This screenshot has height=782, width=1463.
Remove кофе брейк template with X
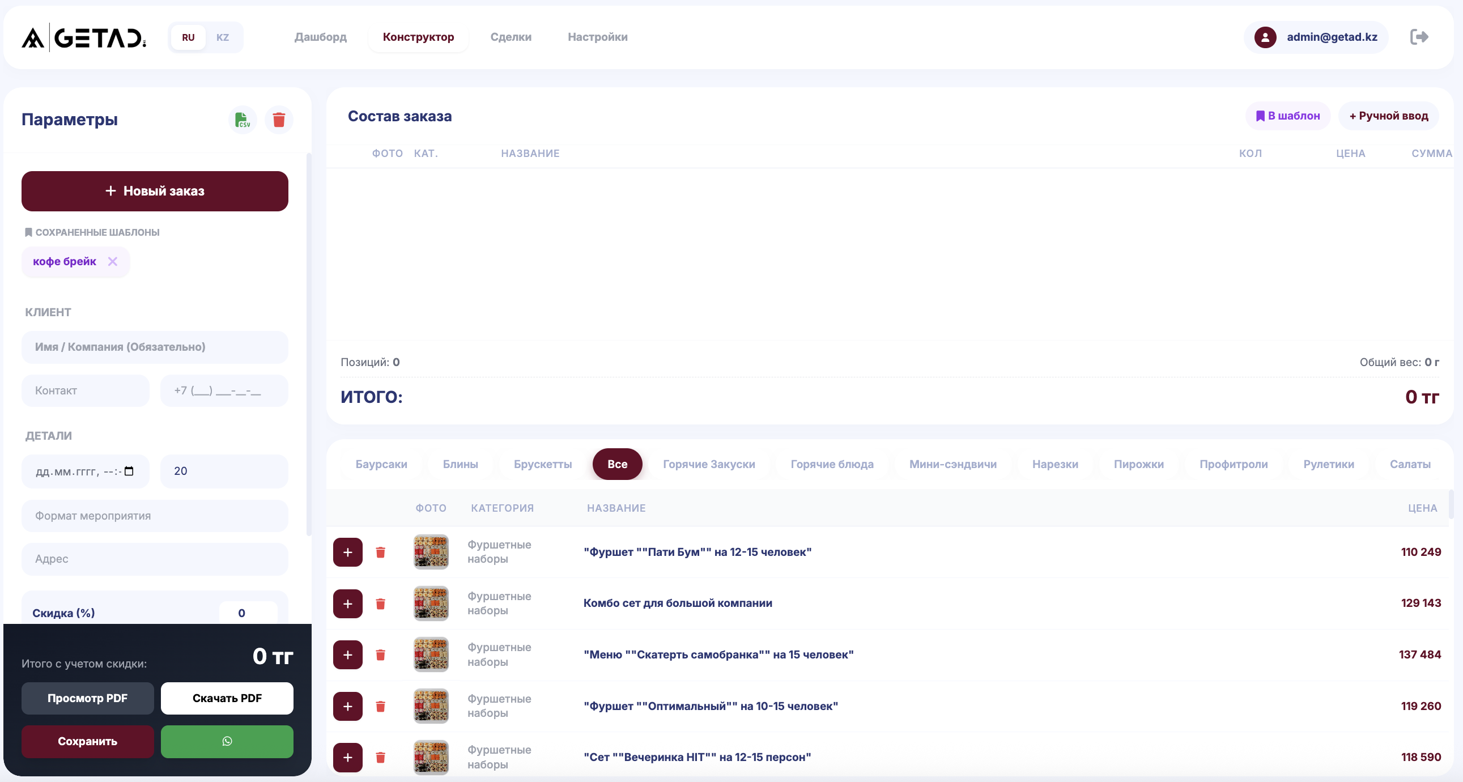pos(112,261)
